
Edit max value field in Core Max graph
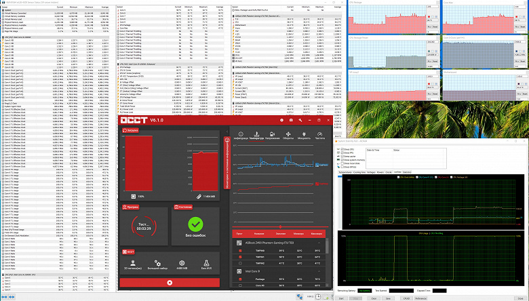click(x=520, y=7)
